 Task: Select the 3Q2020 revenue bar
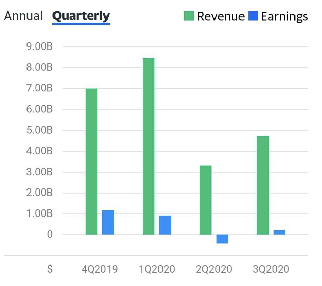tap(263, 185)
